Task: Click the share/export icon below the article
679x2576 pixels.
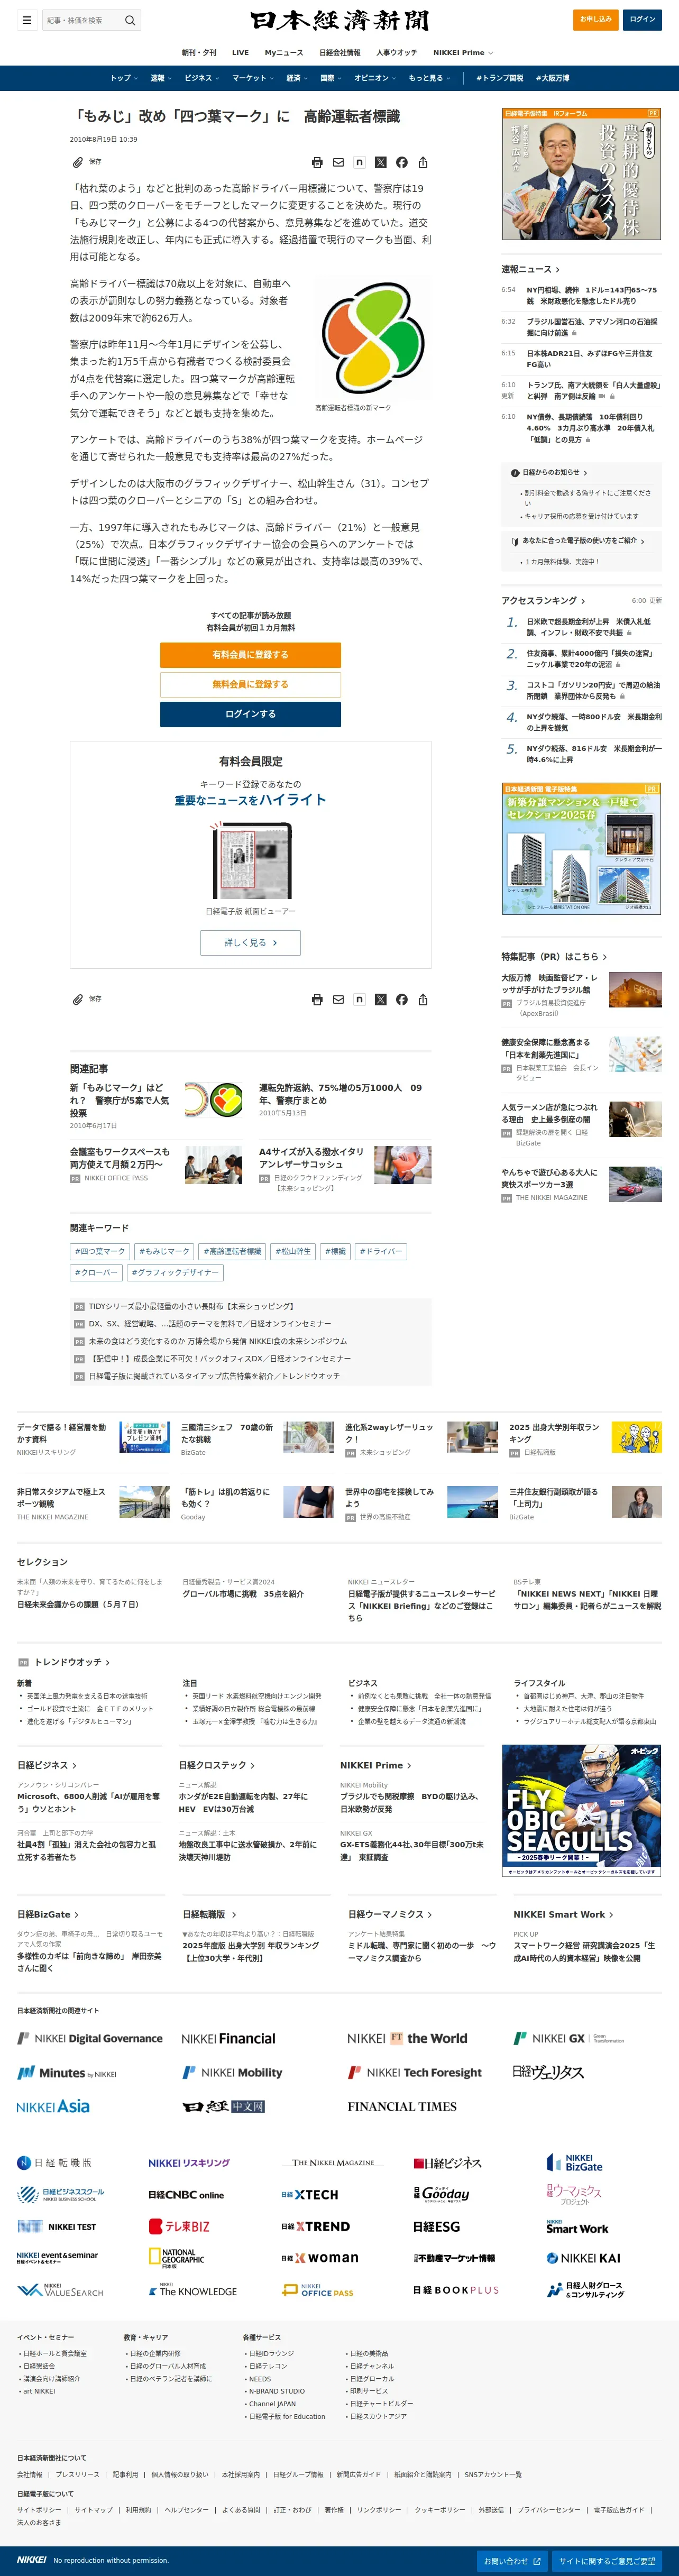Action: [423, 999]
